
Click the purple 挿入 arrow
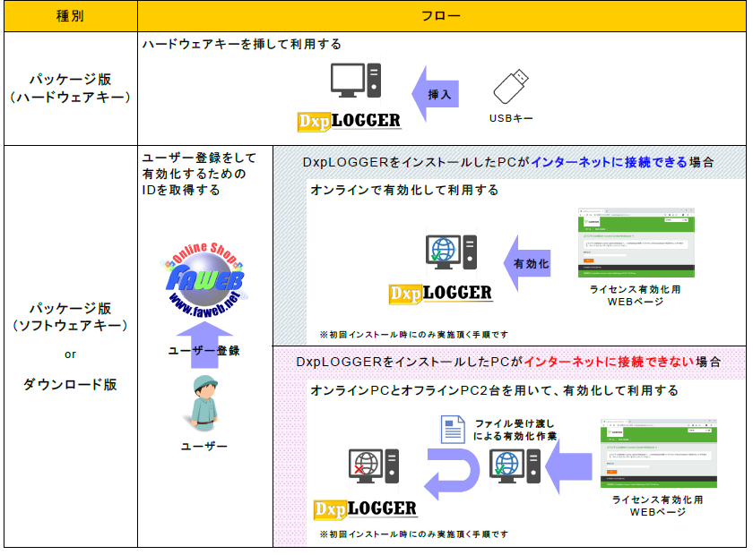(x=437, y=94)
